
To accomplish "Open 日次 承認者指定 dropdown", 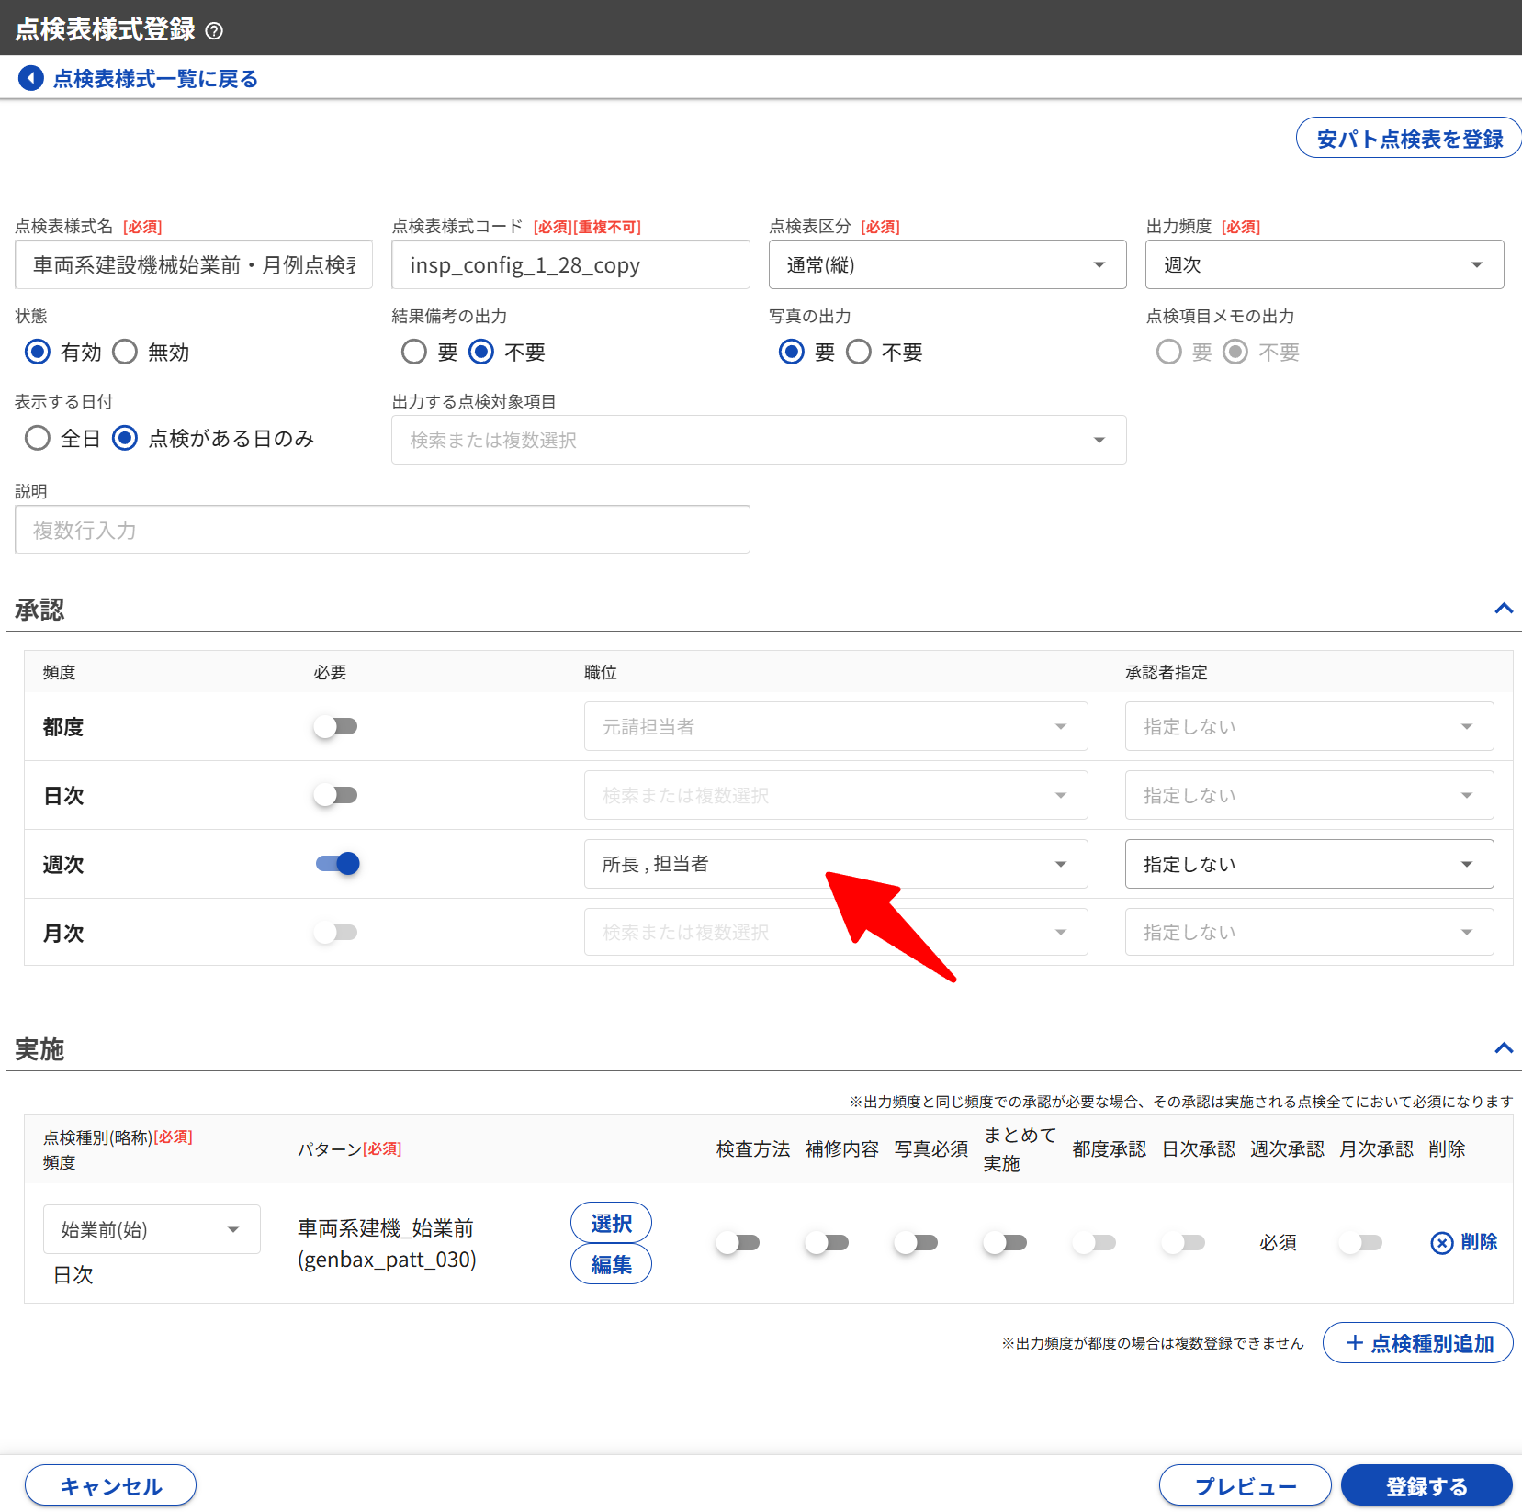I will click(x=1309, y=795).
